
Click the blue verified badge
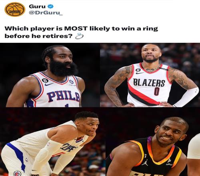[50, 6]
